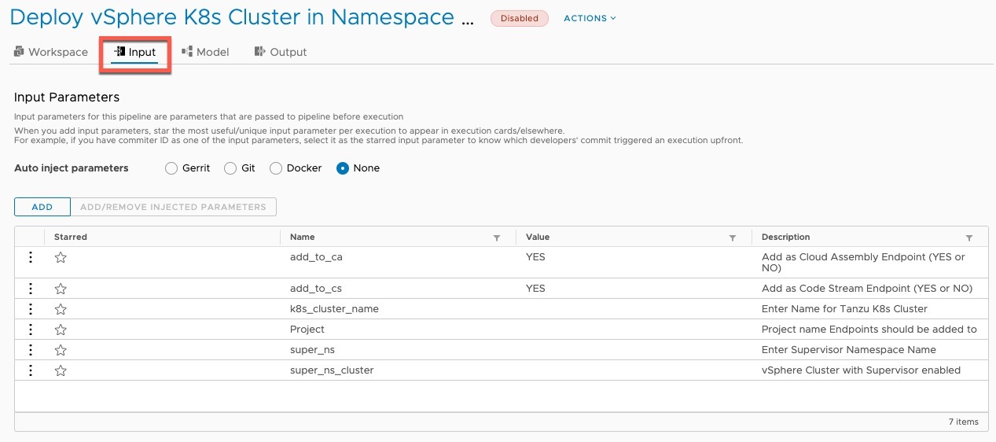Filter the Name column
Image resolution: width=996 pixels, height=442 pixels.
pos(497,238)
